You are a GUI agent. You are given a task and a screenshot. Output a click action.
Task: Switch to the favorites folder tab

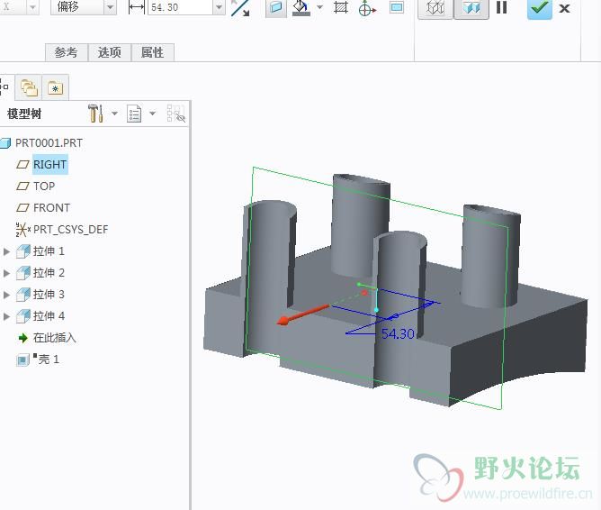(55, 88)
